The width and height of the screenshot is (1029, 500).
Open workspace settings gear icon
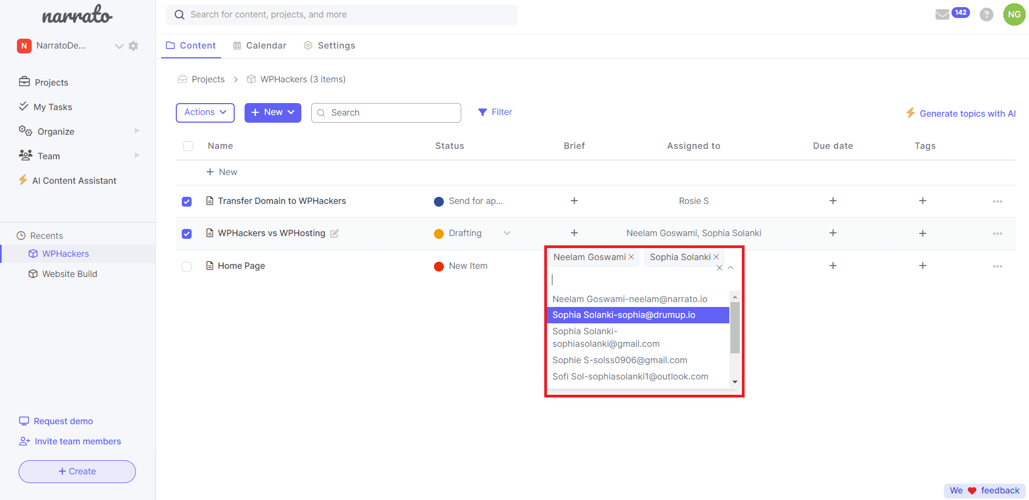tap(133, 46)
